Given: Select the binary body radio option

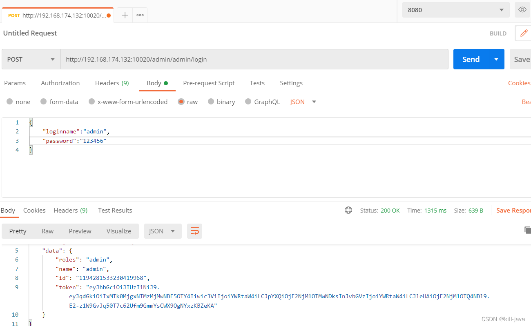Looking at the screenshot, I should click(x=211, y=102).
